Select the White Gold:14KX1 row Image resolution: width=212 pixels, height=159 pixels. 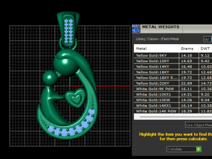[173, 106]
